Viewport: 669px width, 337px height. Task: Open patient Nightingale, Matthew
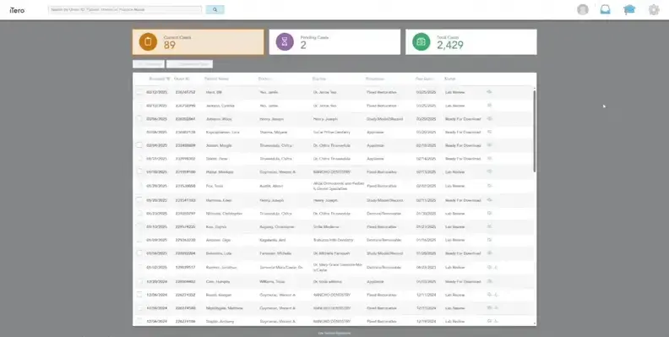[225, 307]
